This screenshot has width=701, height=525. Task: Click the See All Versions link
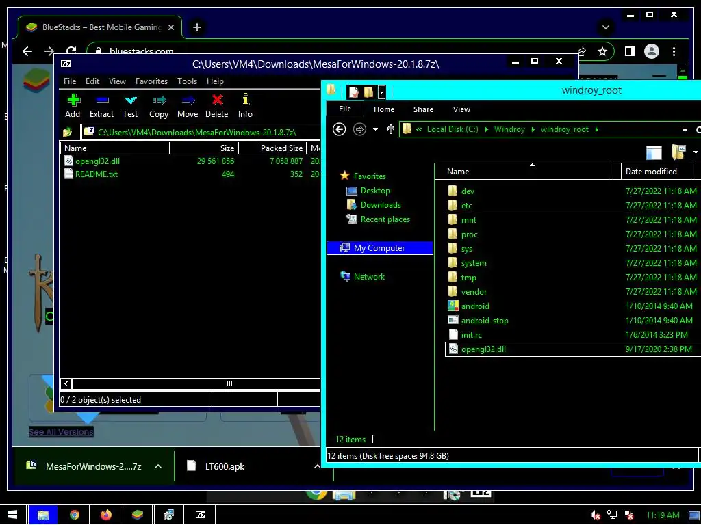click(x=61, y=432)
